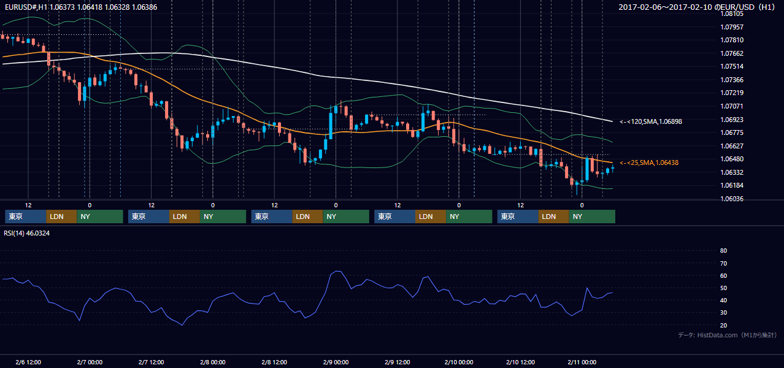Click the rightmost NY session block
The height and width of the screenshot is (368, 784).
593,217
